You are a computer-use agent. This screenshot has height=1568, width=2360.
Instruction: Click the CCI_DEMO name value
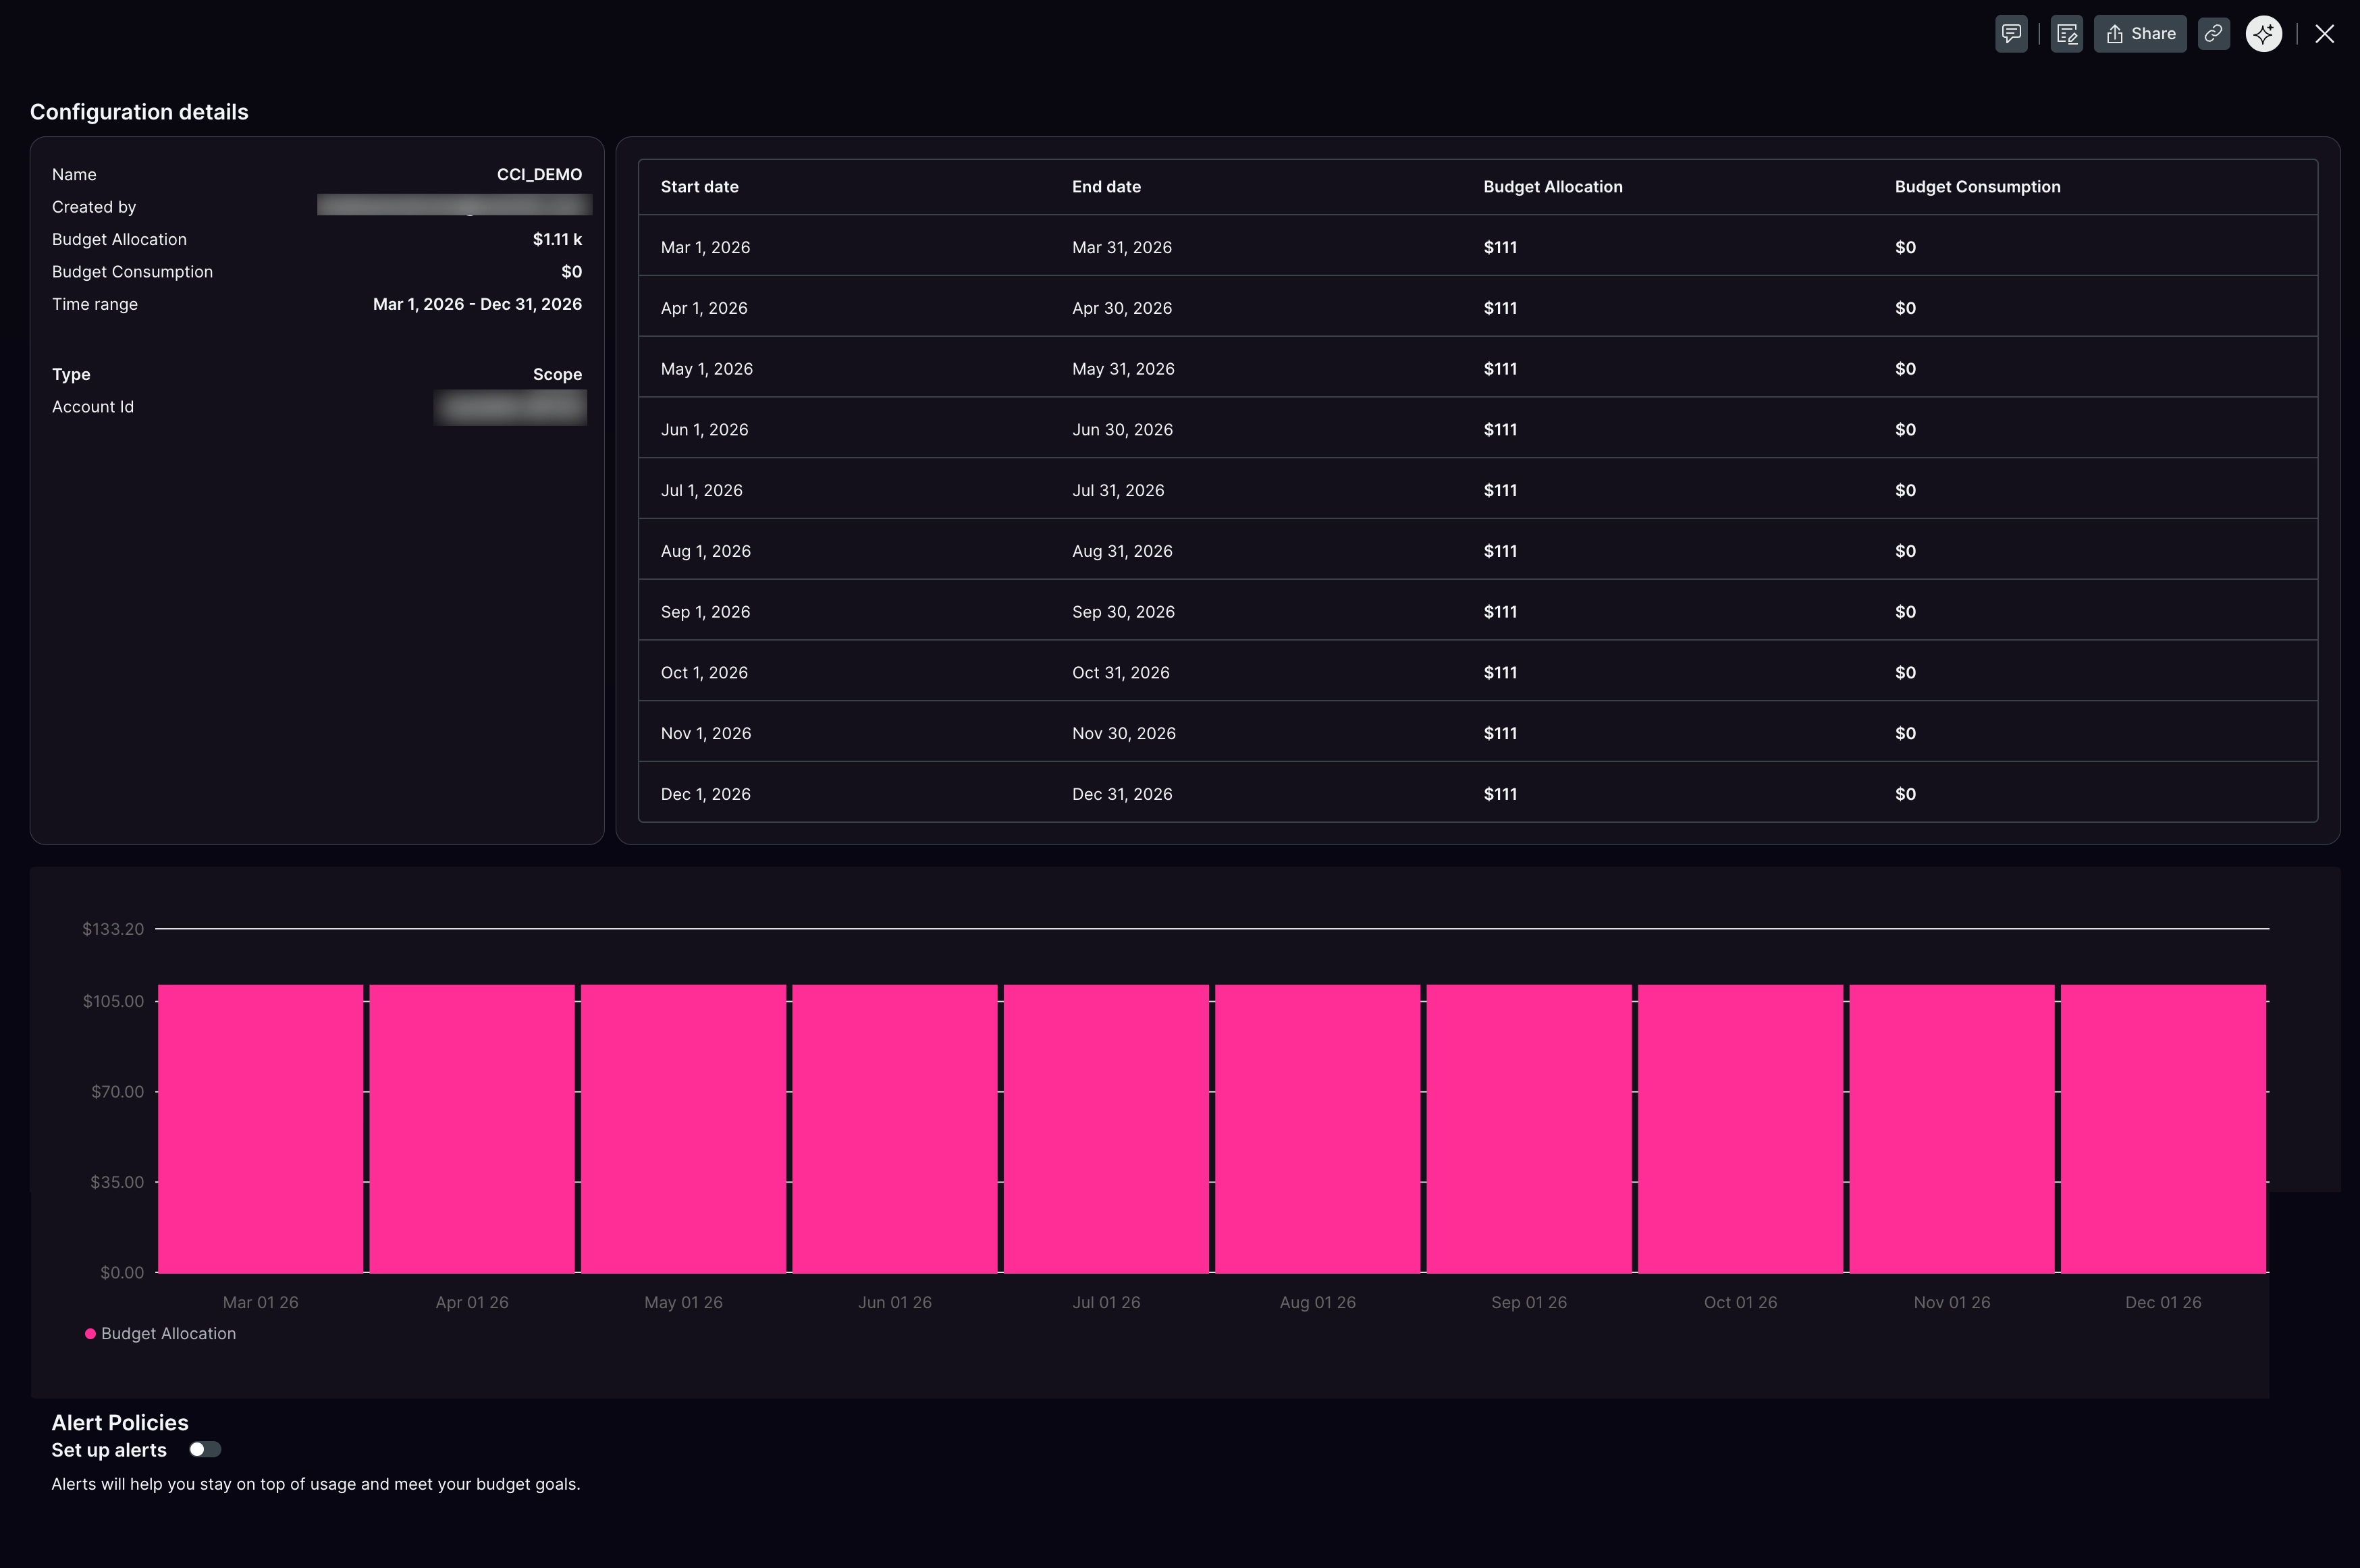[x=539, y=174]
